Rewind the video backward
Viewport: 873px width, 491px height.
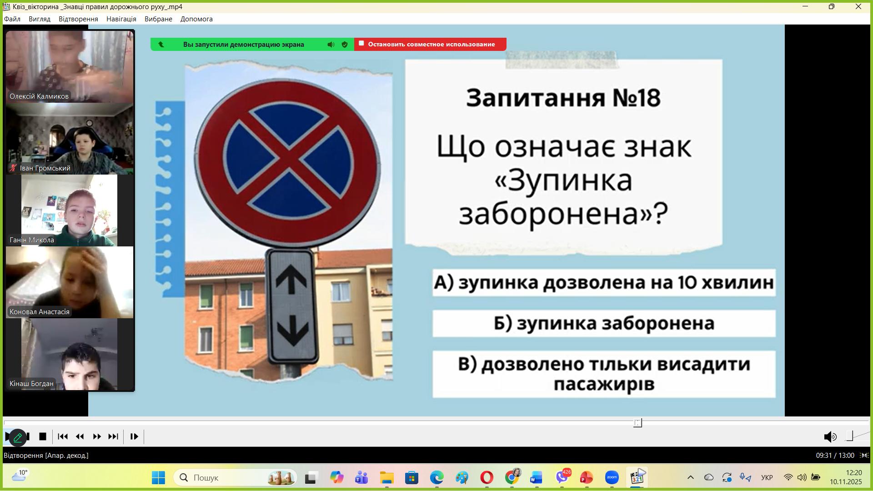80,436
